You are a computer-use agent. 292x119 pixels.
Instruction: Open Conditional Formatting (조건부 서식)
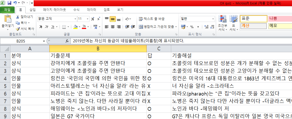[223, 23]
